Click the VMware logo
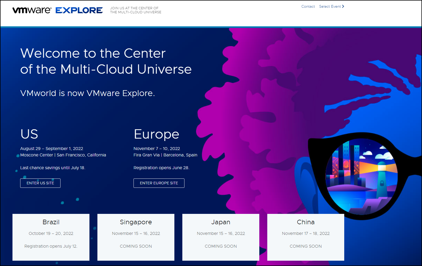422x266 pixels. (x=32, y=10)
